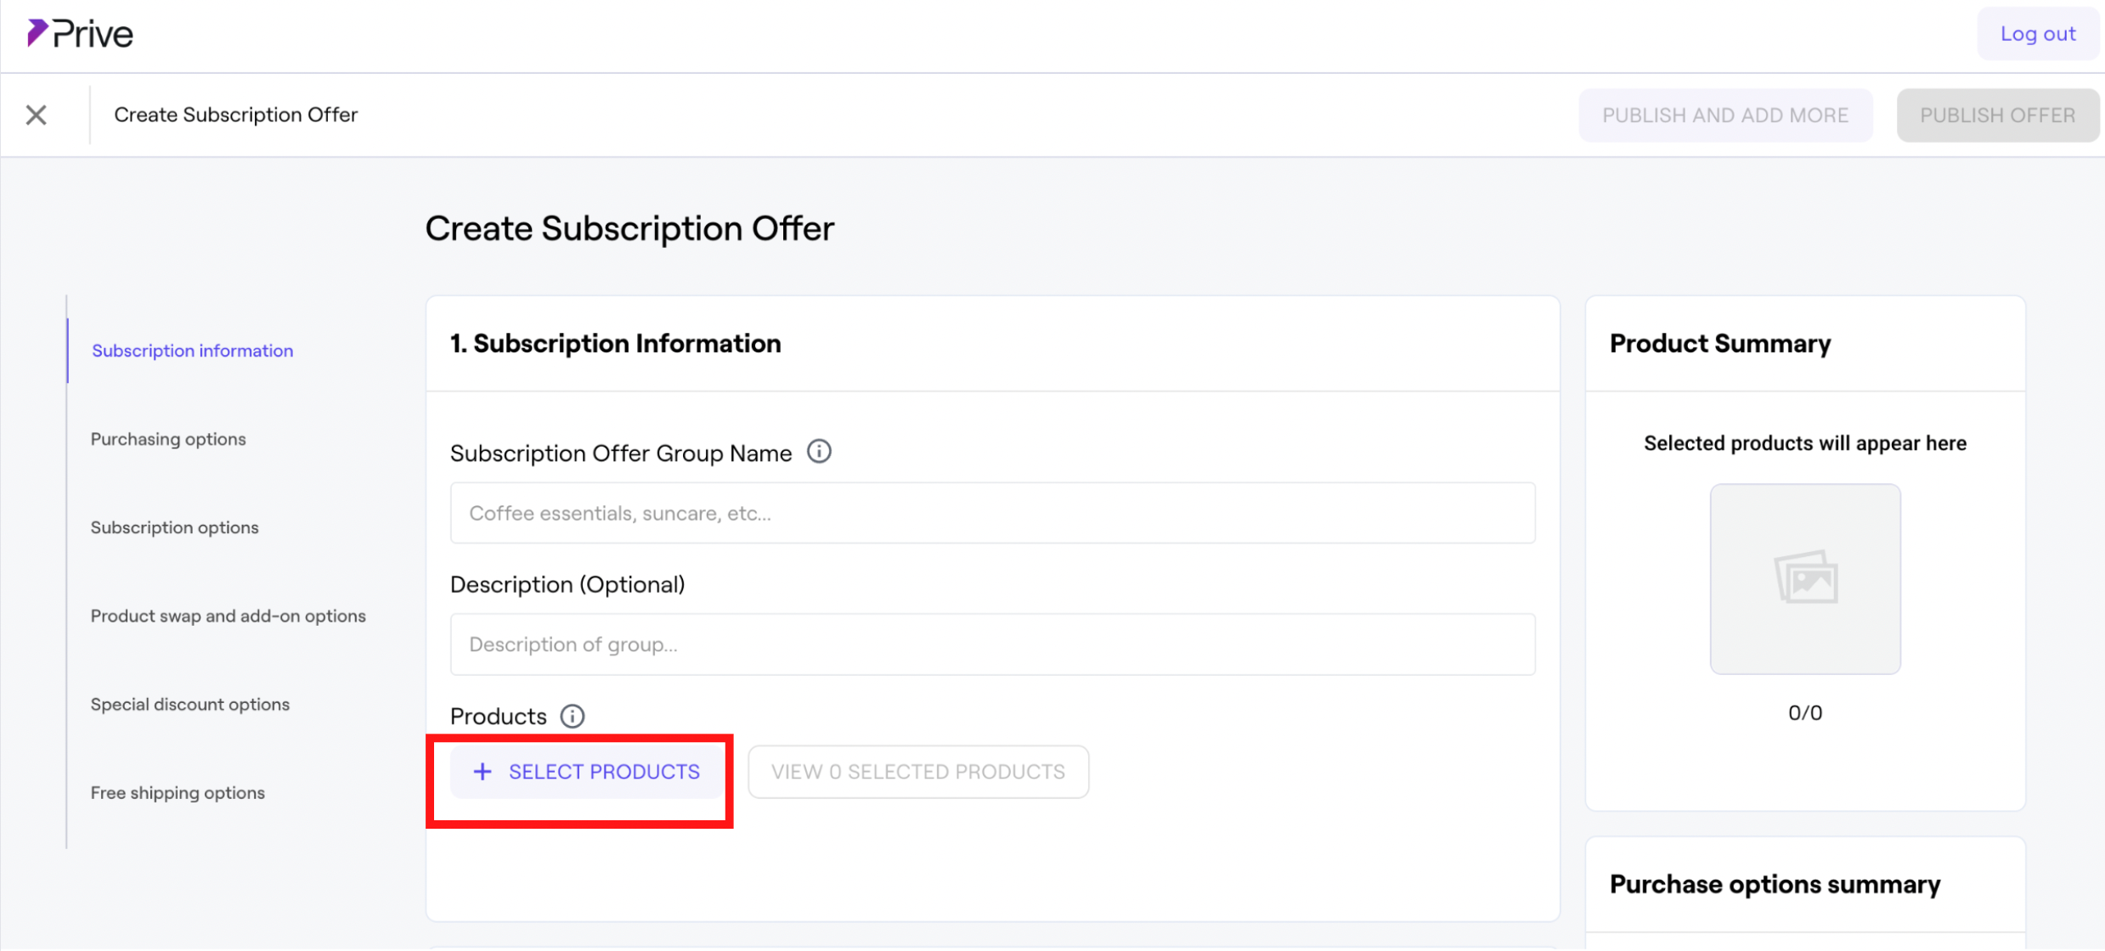Go to Subscription information section

pyautogui.click(x=192, y=351)
